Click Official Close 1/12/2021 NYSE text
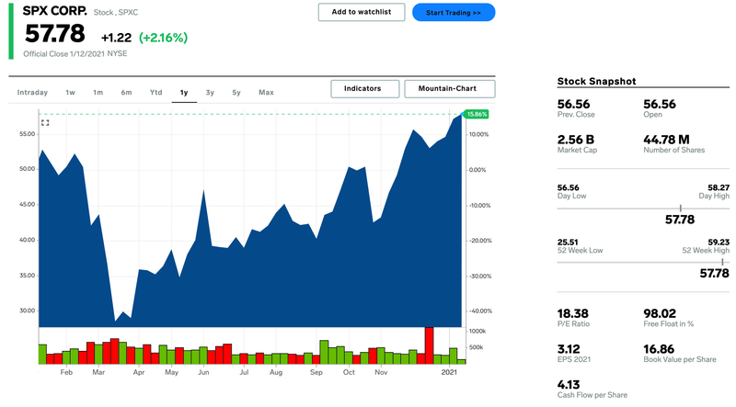This screenshot has height=407, width=736. coord(75,54)
